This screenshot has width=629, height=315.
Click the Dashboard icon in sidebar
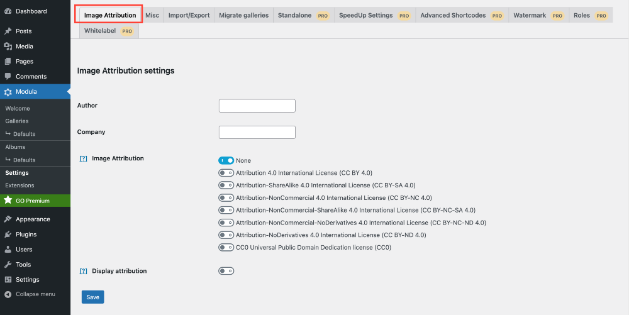[x=8, y=11]
